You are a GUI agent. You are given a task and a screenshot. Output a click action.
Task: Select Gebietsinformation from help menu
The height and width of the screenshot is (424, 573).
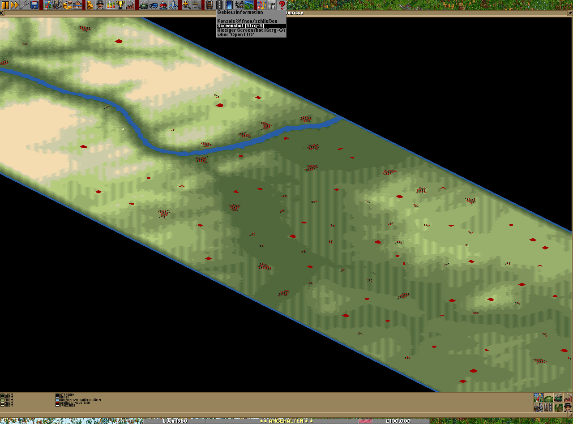[251, 13]
